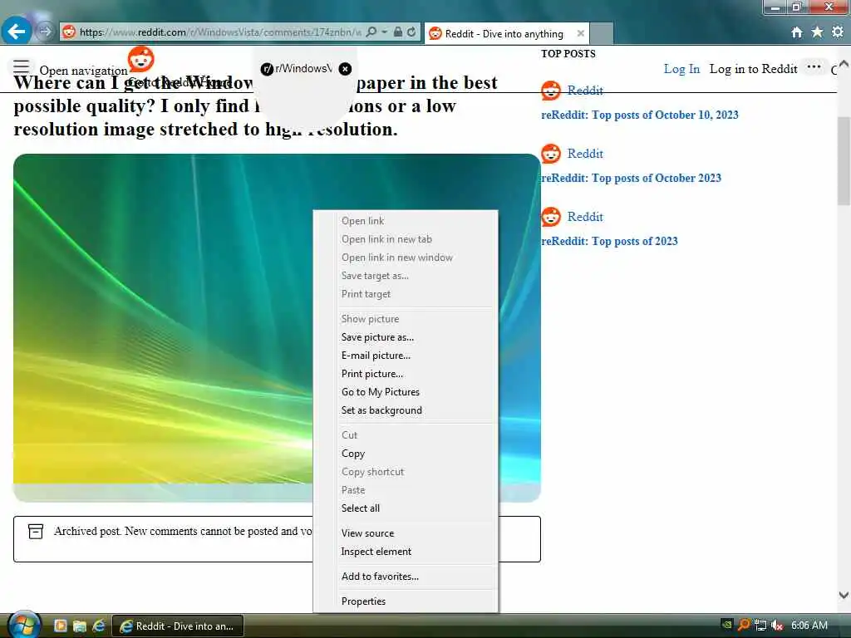This screenshot has height=638, width=851.
Task: Choose Select all in context menu
Action: click(361, 508)
